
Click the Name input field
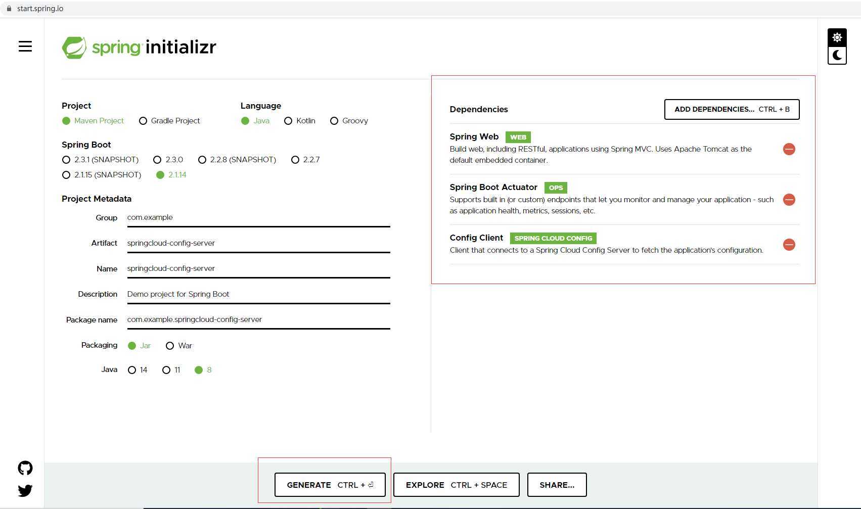click(258, 268)
